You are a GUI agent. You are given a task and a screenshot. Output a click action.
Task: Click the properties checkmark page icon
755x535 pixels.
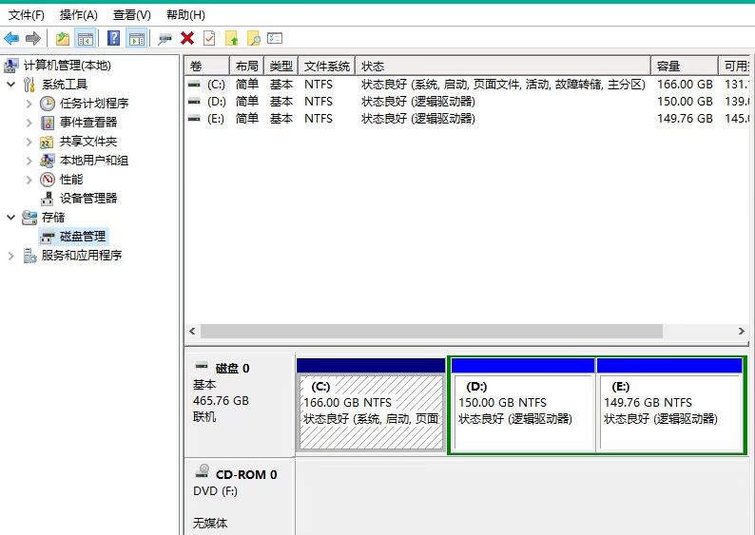(x=209, y=38)
